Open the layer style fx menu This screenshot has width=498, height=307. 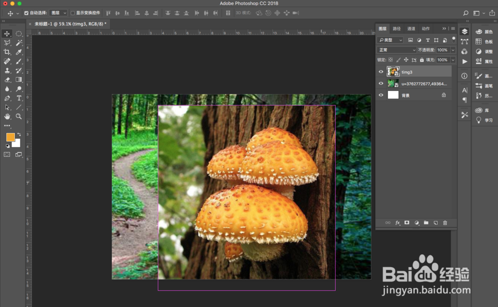pos(397,223)
